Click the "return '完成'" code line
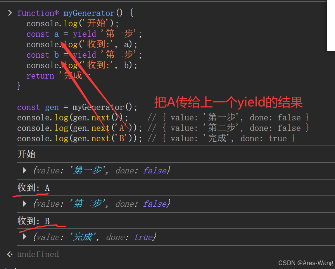This screenshot has width=335, height=269. [58, 76]
